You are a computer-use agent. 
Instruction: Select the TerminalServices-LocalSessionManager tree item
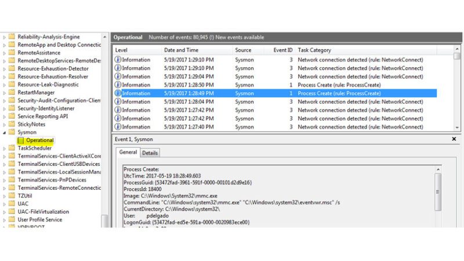[59, 172]
